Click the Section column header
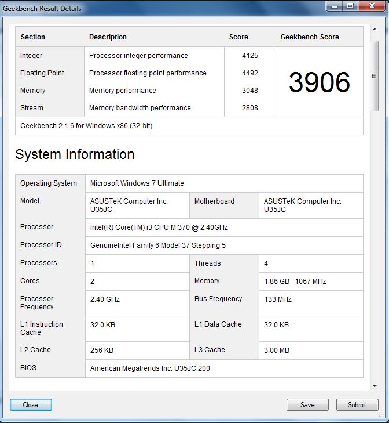389x423 pixels. [x=33, y=37]
